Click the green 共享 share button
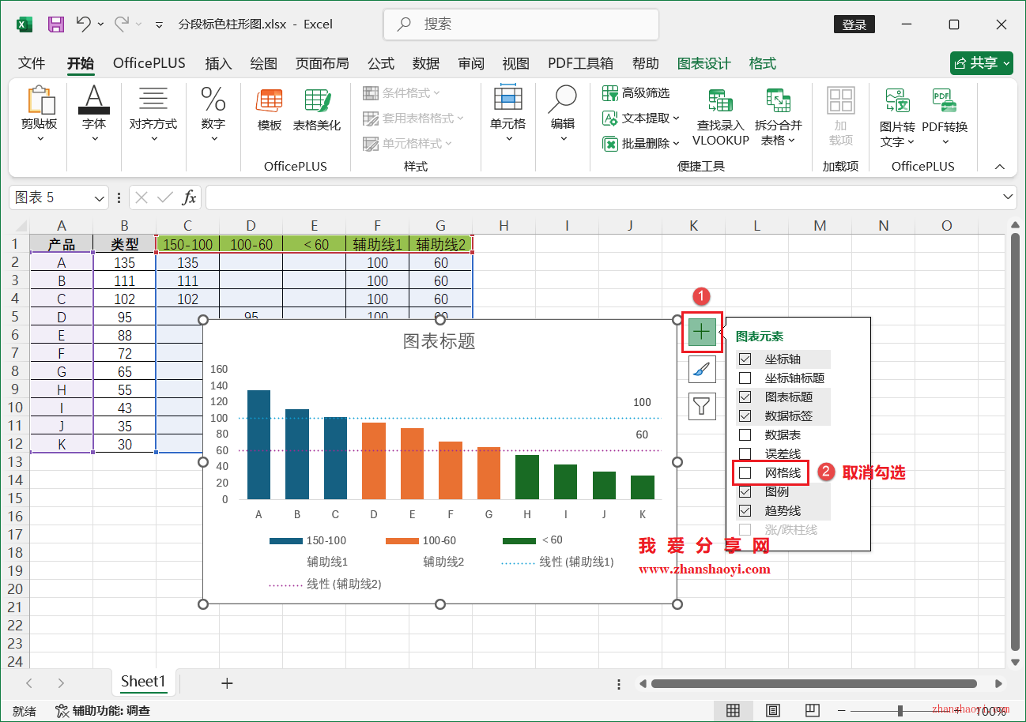The height and width of the screenshot is (722, 1026). tap(980, 63)
